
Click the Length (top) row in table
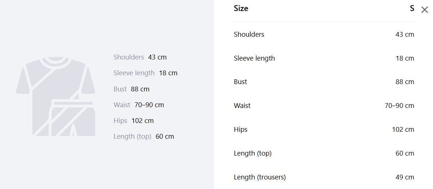[324, 153]
